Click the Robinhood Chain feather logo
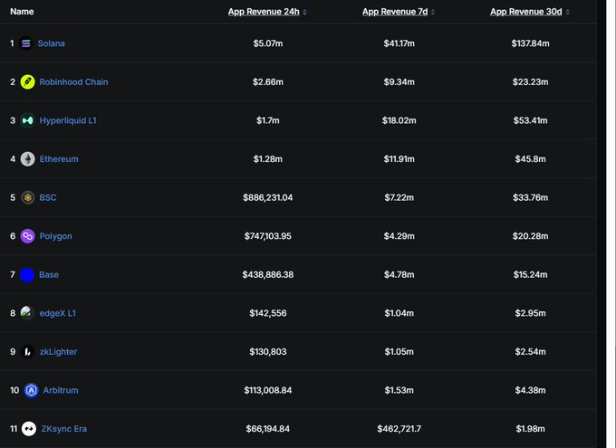The width and height of the screenshot is (616, 448). coord(27,82)
